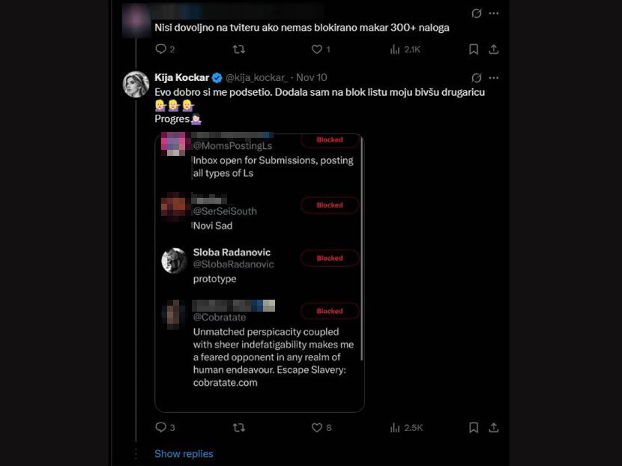Bookmark Kija Kockar's tweet
This screenshot has height=466, width=622.
(x=474, y=428)
